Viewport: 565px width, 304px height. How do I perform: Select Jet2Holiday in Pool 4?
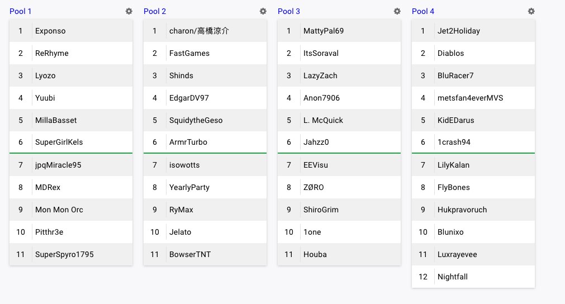pyautogui.click(x=473, y=31)
